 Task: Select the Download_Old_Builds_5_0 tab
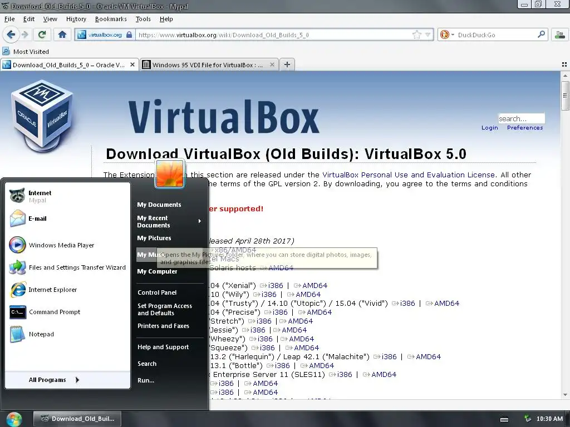70,64
